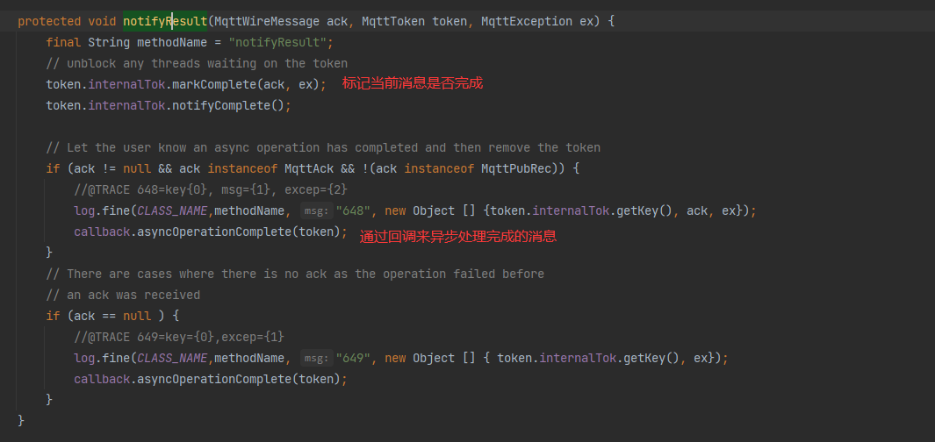935x442 pixels.
Task: Click CLASS_NAME in the "648" log.fine call
Action: tap(172, 210)
